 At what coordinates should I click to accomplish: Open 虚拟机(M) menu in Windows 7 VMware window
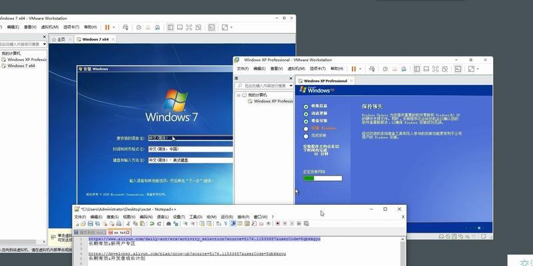49,27
